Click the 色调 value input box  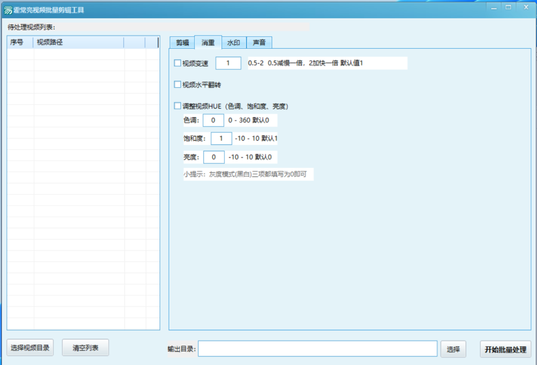213,120
